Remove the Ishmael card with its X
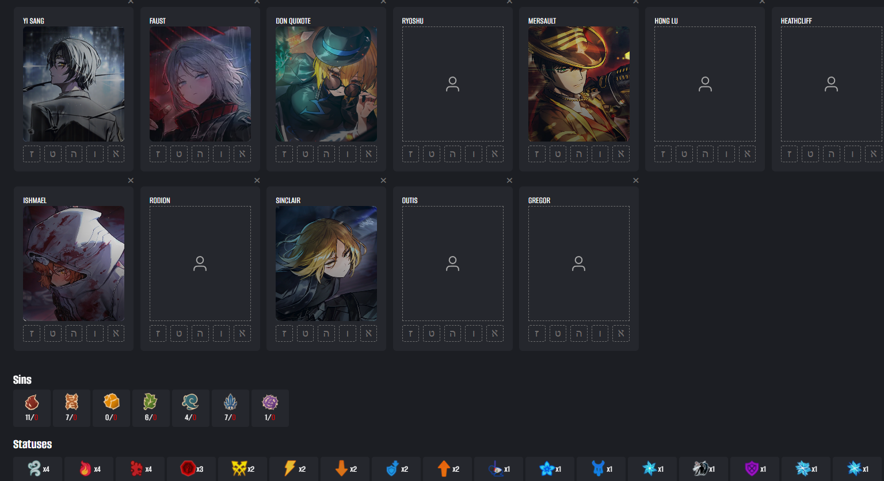The width and height of the screenshot is (884, 481). (x=131, y=181)
